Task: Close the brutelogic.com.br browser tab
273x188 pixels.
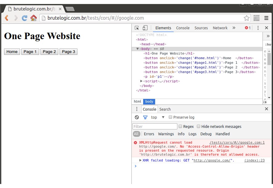Action: click(x=60, y=9)
